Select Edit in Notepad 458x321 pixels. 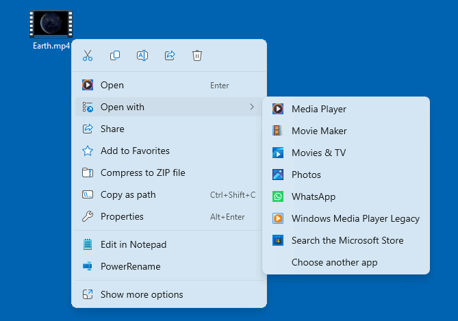coord(169,244)
